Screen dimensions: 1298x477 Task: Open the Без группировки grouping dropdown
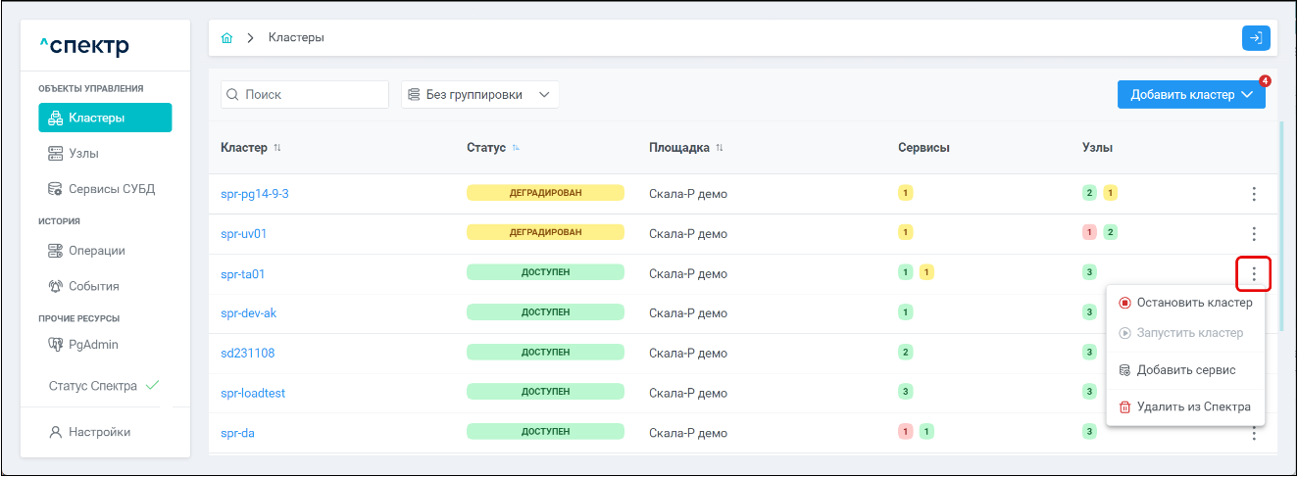pos(480,95)
